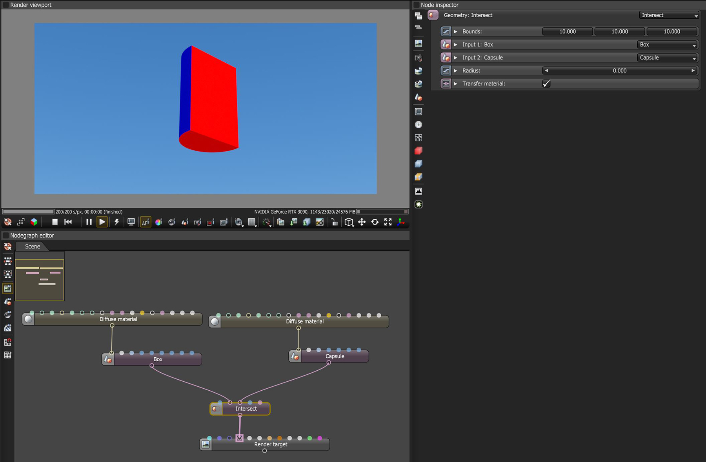Click the blue stacked cubes icon in inspector sidebar
The image size is (706, 462).
[419, 164]
